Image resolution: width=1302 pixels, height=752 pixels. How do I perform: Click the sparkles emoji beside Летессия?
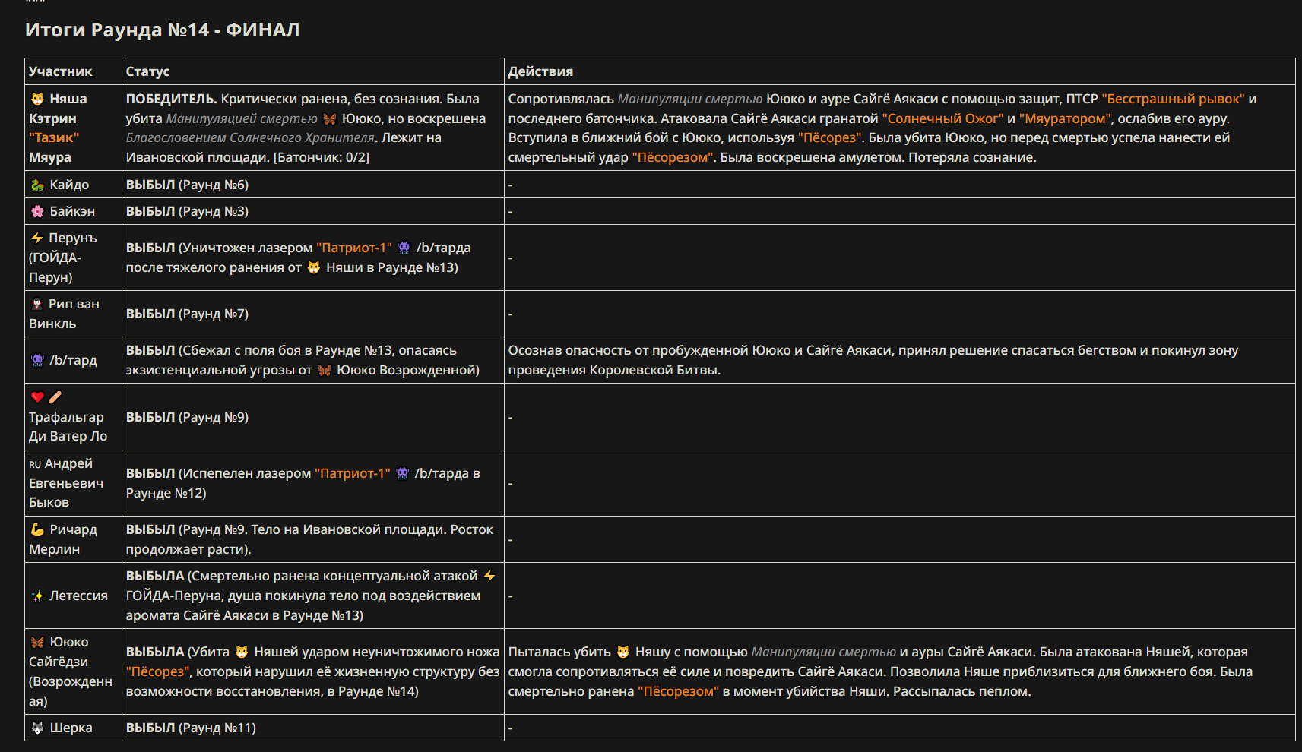pyautogui.click(x=37, y=596)
